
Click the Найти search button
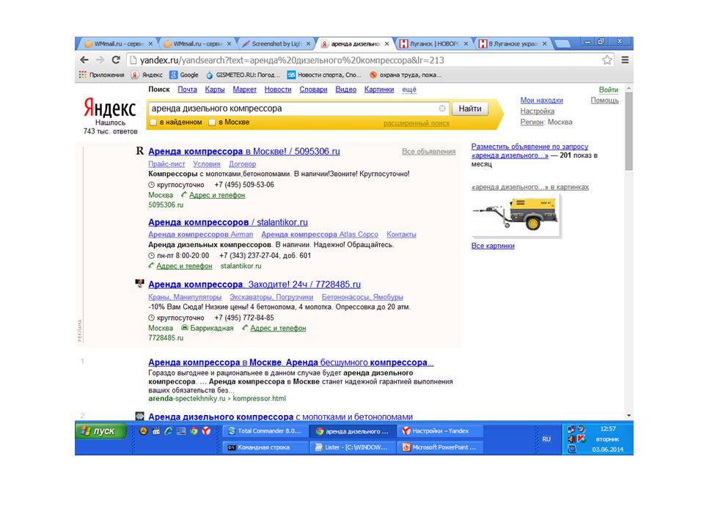point(469,109)
